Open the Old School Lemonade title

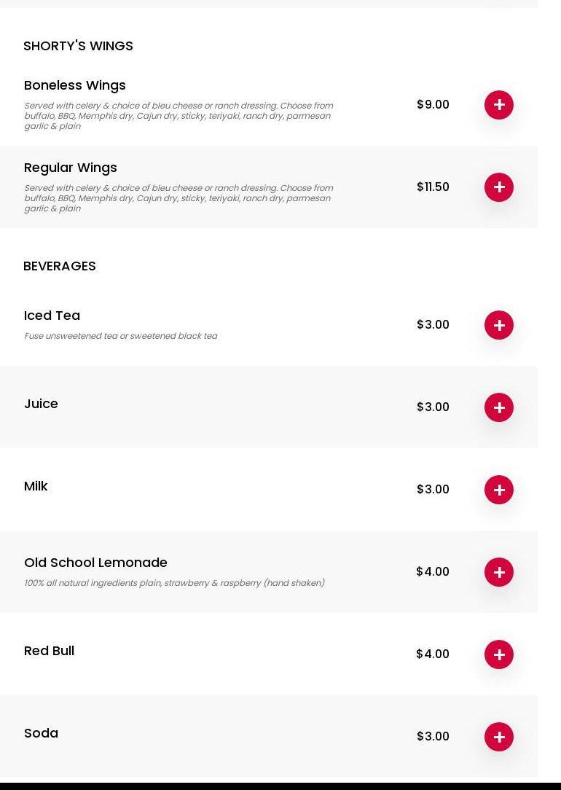click(x=95, y=563)
